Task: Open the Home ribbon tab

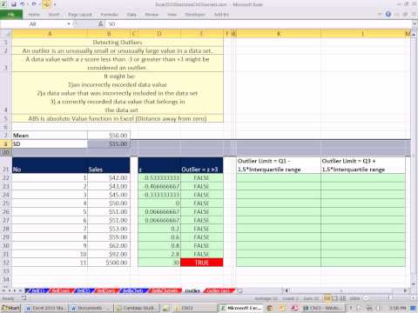Action: pos(34,14)
